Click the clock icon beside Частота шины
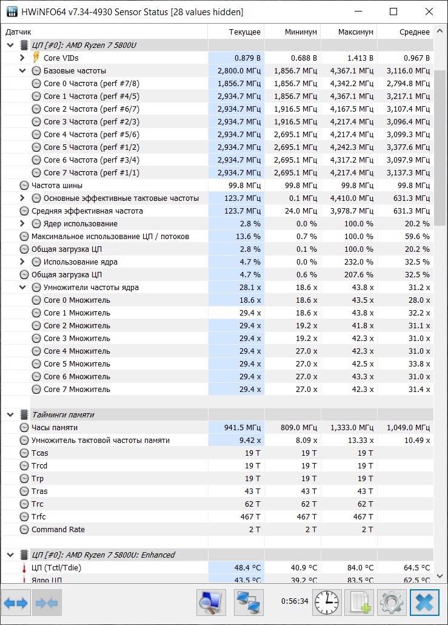The height and width of the screenshot is (625, 448). (24, 185)
